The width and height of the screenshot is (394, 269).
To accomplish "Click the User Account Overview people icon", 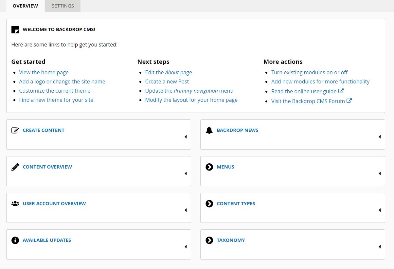I will [x=15, y=204].
